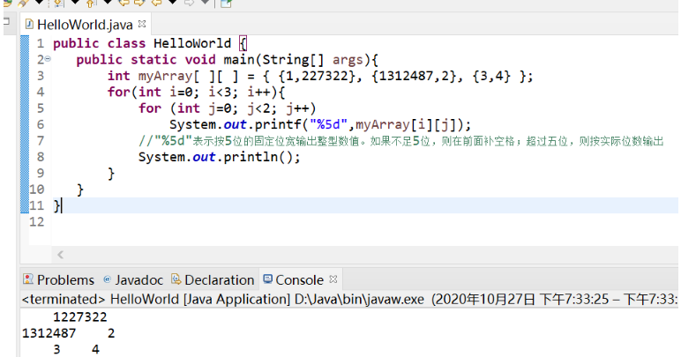Close the HelloWorld.java editor tab
This screenshot has width=681, height=357.
(143, 23)
